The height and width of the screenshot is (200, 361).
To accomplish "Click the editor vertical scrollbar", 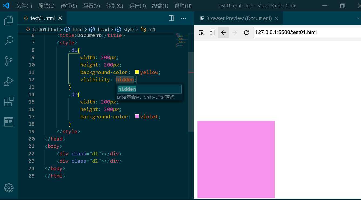I will (191, 92).
